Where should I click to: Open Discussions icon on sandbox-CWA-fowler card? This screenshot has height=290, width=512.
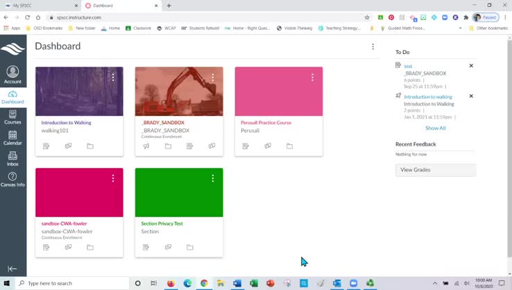click(x=68, y=247)
